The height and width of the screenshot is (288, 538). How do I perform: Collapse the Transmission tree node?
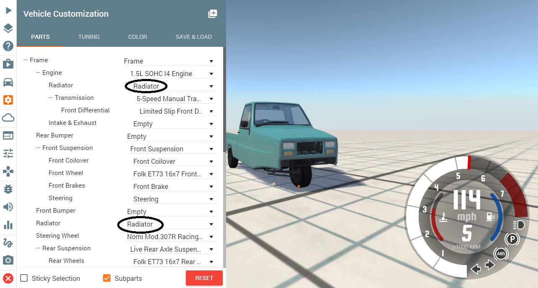(x=51, y=98)
